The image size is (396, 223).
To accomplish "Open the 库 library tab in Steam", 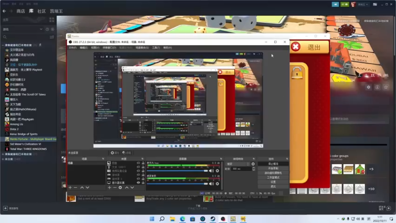I will [31, 11].
